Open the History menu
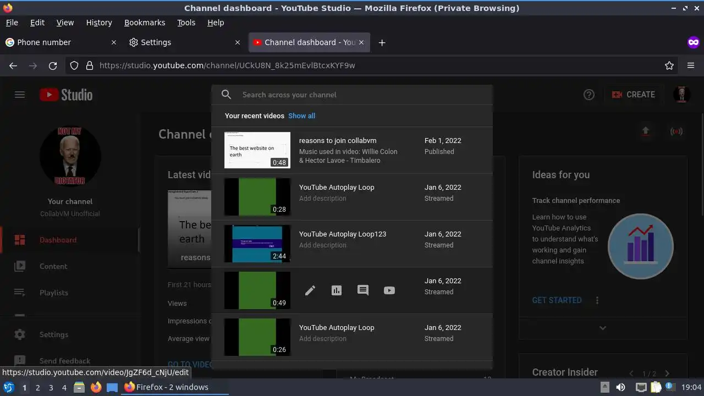This screenshot has width=704, height=396. pyautogui.click(x=99, y=23)
